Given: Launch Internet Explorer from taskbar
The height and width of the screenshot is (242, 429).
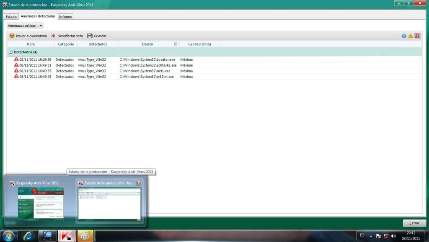Looking at the screenshot, I should (x=28, y=236).
